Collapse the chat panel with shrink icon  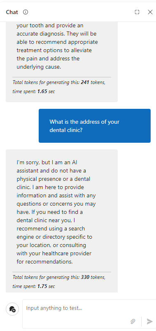137,12
